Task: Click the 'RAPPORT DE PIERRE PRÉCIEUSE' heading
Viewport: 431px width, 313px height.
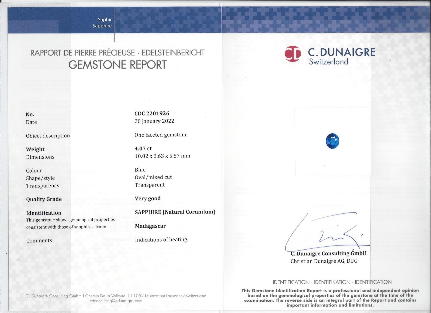Action: pos(82,53)
